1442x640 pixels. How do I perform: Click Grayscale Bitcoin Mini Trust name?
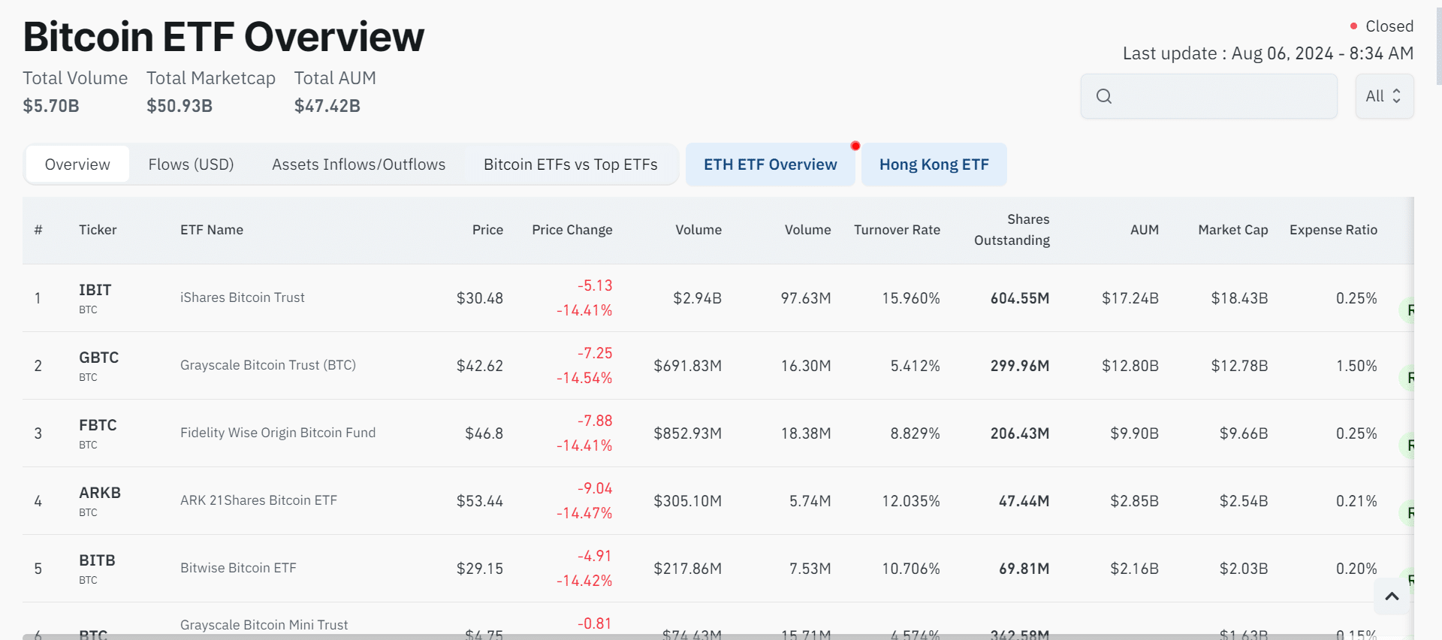[264, 625]
